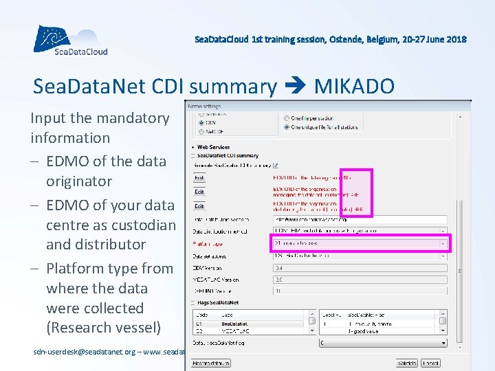The width and height of the screenshot is (495, 371).
Task: Edit EDMO of the custodian organisation
Action: click(199, 192)
